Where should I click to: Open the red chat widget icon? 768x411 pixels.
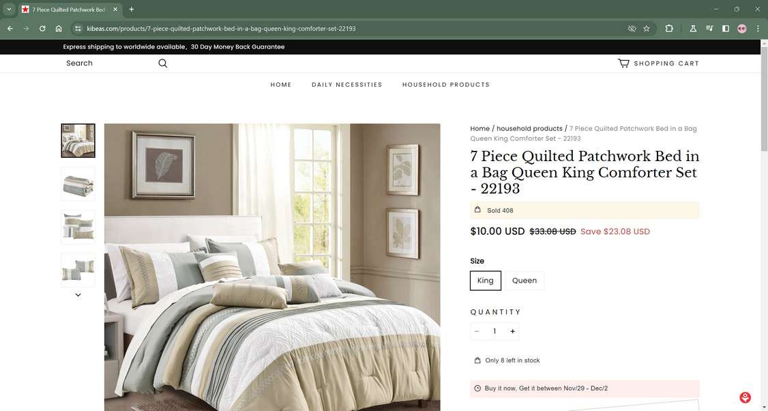point(745,397)
